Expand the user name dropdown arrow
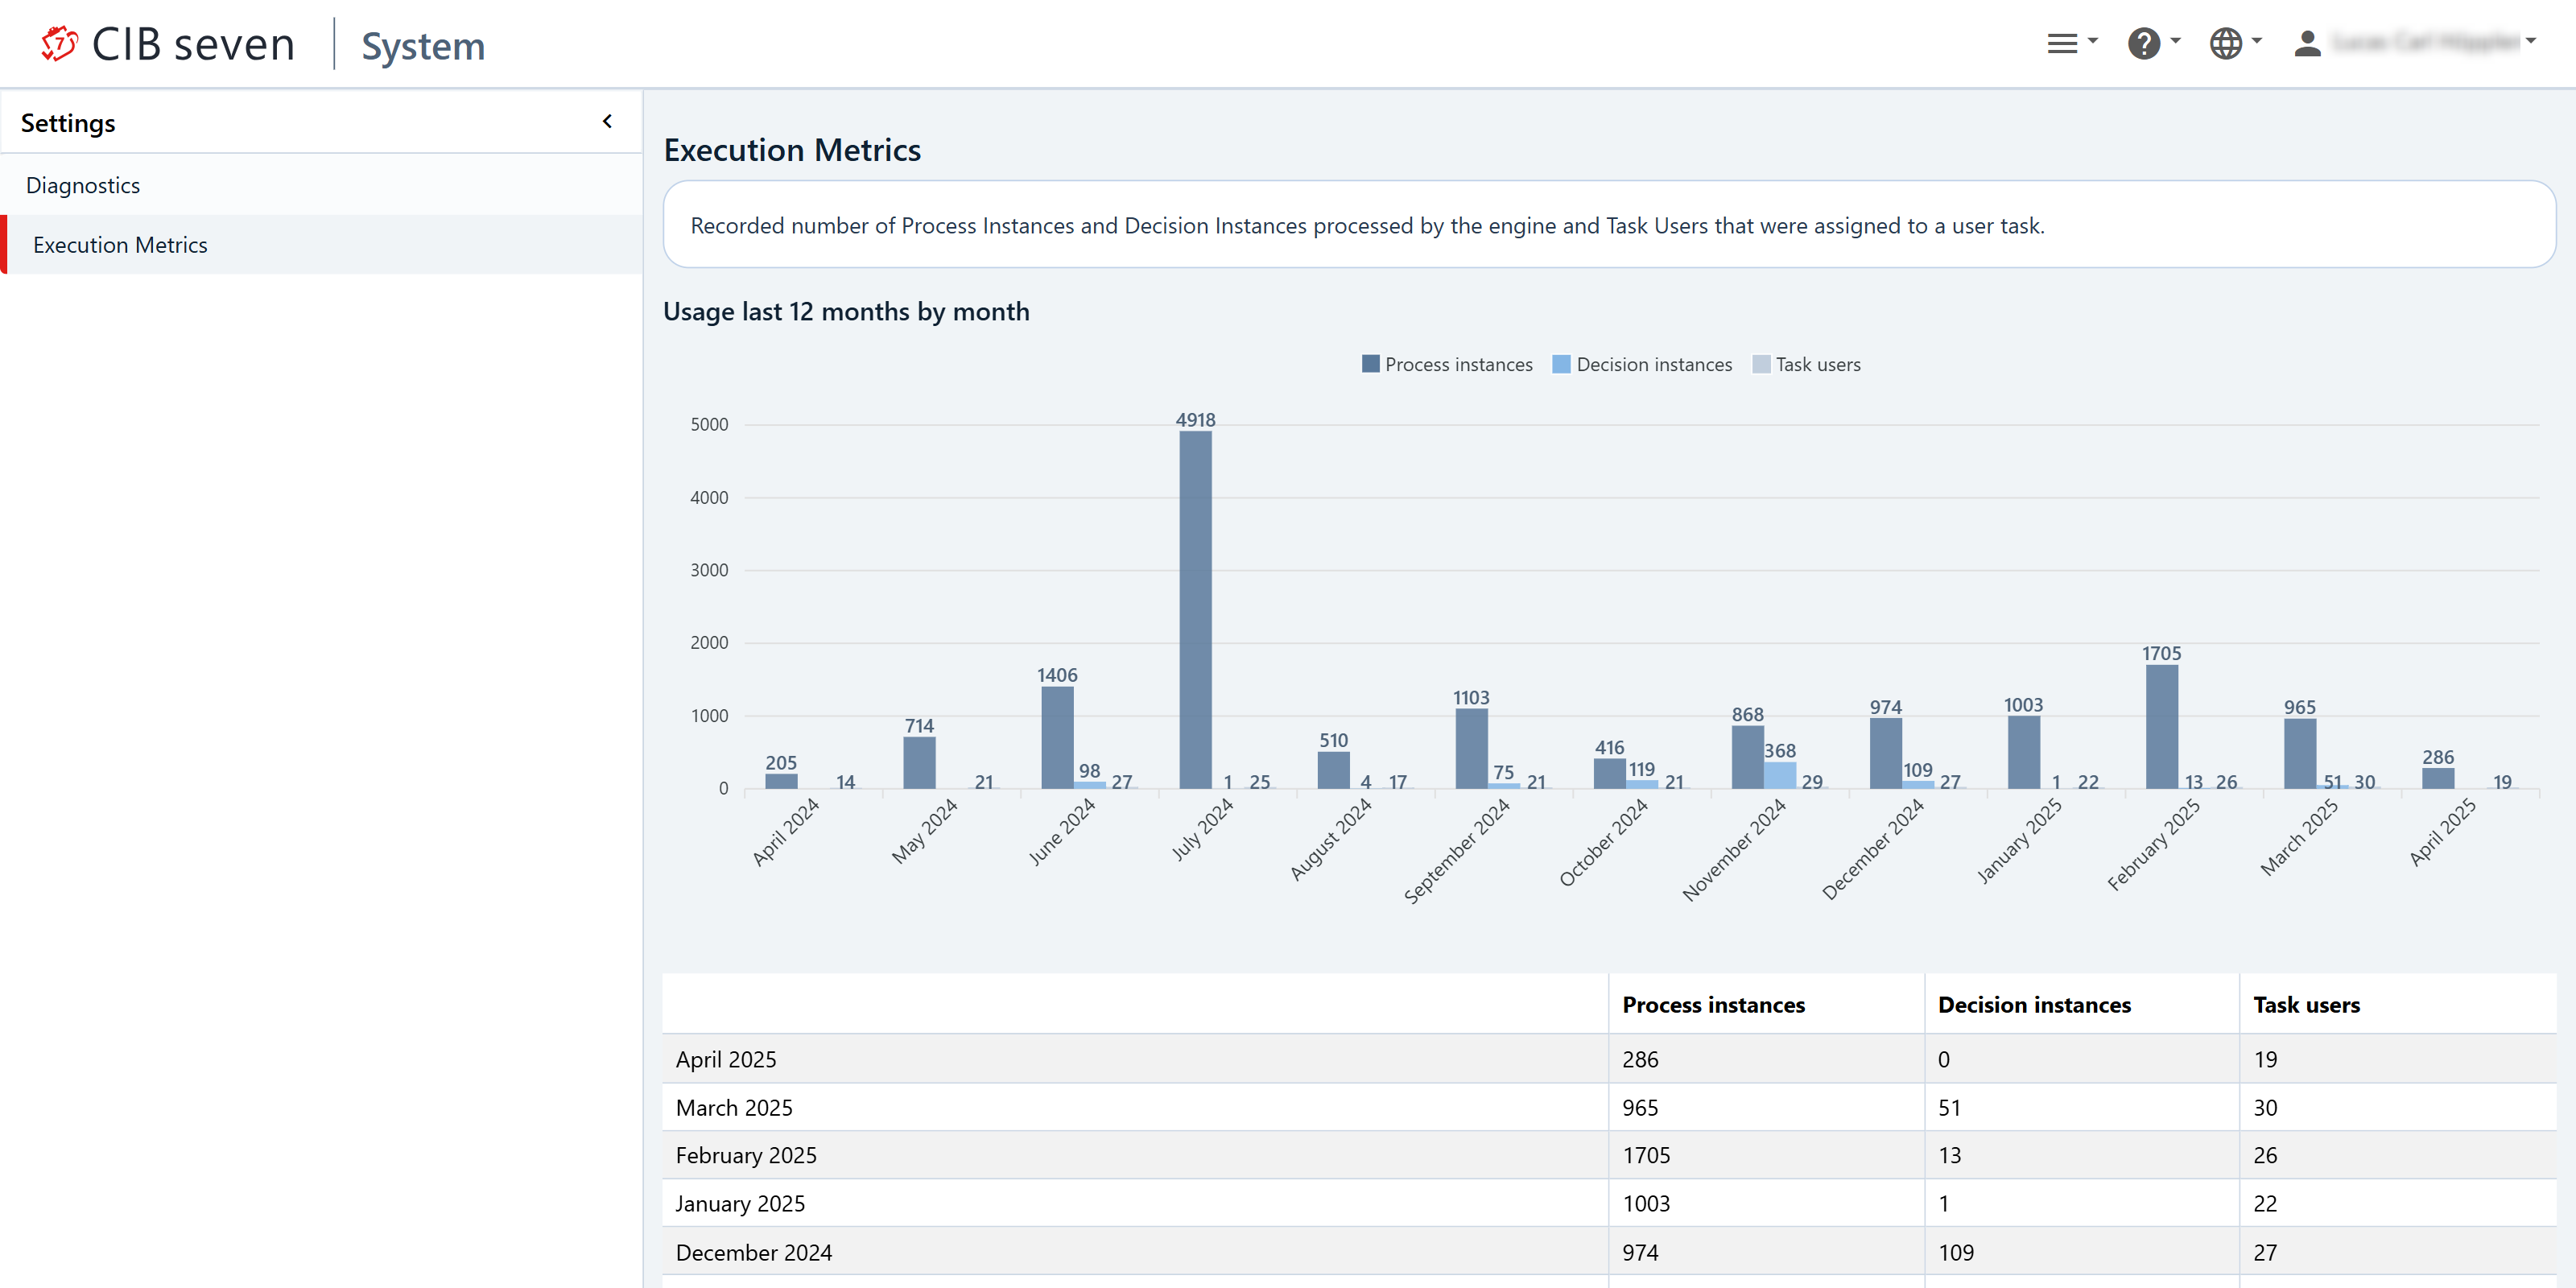This screenshot has height=1288, width=2576. (2531, 42)
